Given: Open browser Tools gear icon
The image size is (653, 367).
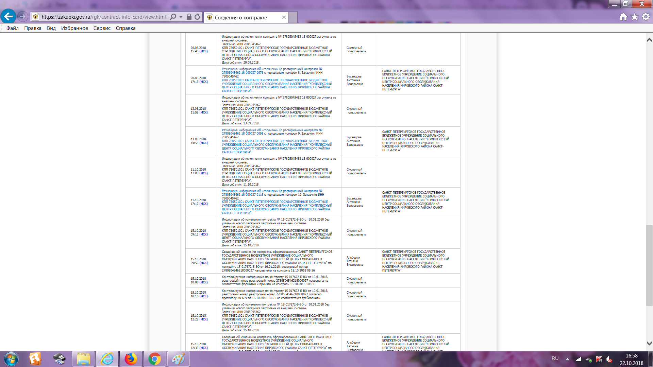Looking at the screenshot, I should pos(646,17).
